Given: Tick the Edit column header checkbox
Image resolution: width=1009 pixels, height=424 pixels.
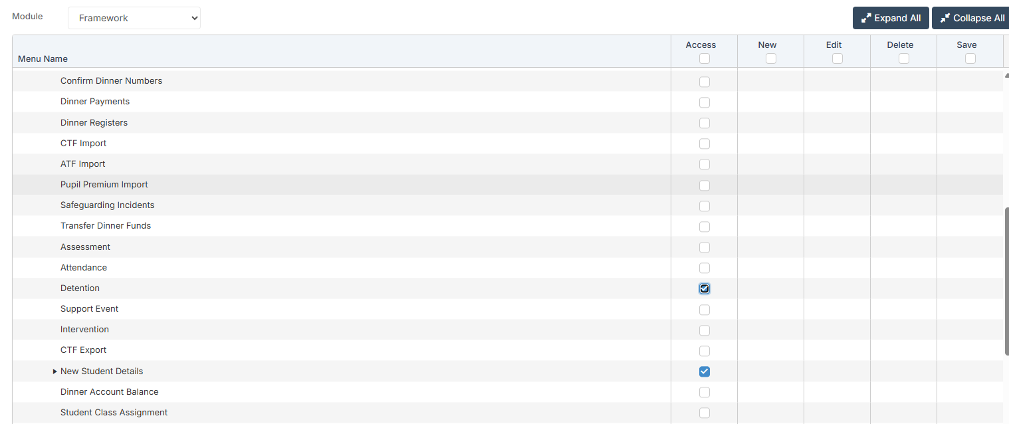Looking at the screenshot, I should [x=837, y=58].
